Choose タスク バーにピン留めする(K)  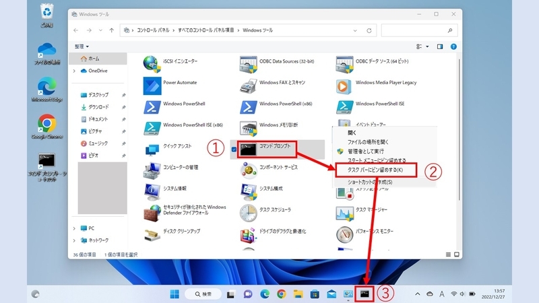tap(376, 170)
